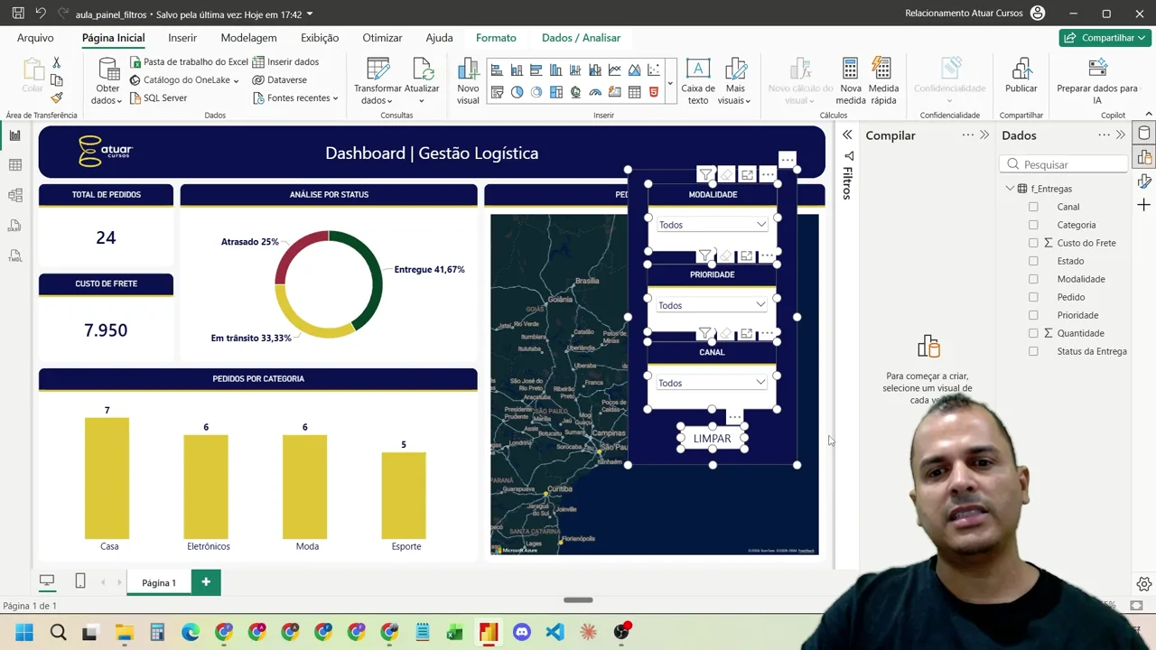Click the Windows Start button
This screenshot has width=1156, height=650.
click(x=24, y=632)
